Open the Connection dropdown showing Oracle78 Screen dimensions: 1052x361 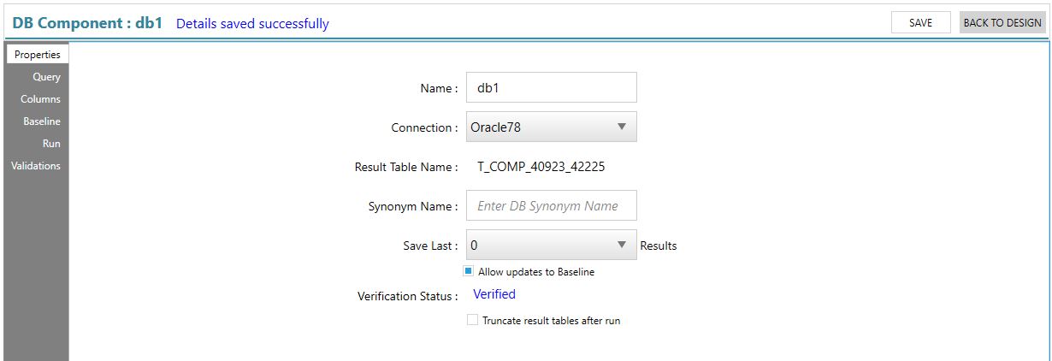coord(552,127)
